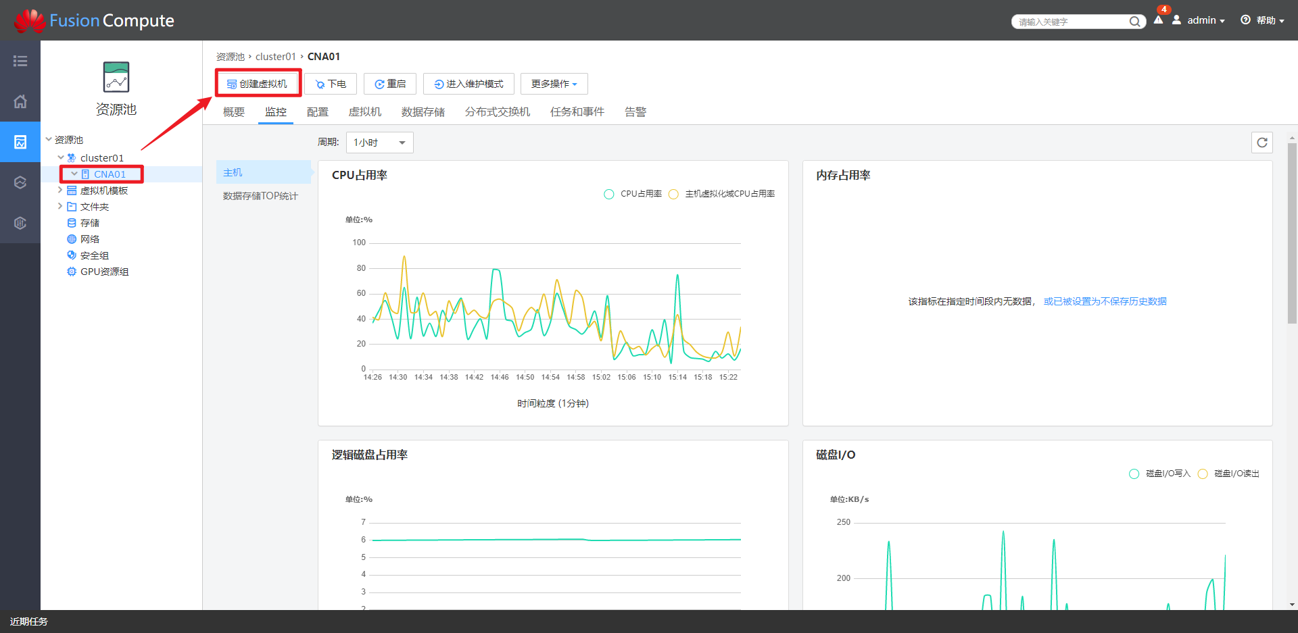Open the 周期 1小时 dropdown

click(379, 143)
